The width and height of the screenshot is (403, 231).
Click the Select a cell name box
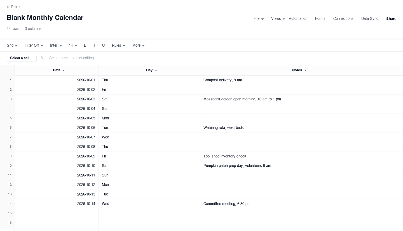point(22,58)
